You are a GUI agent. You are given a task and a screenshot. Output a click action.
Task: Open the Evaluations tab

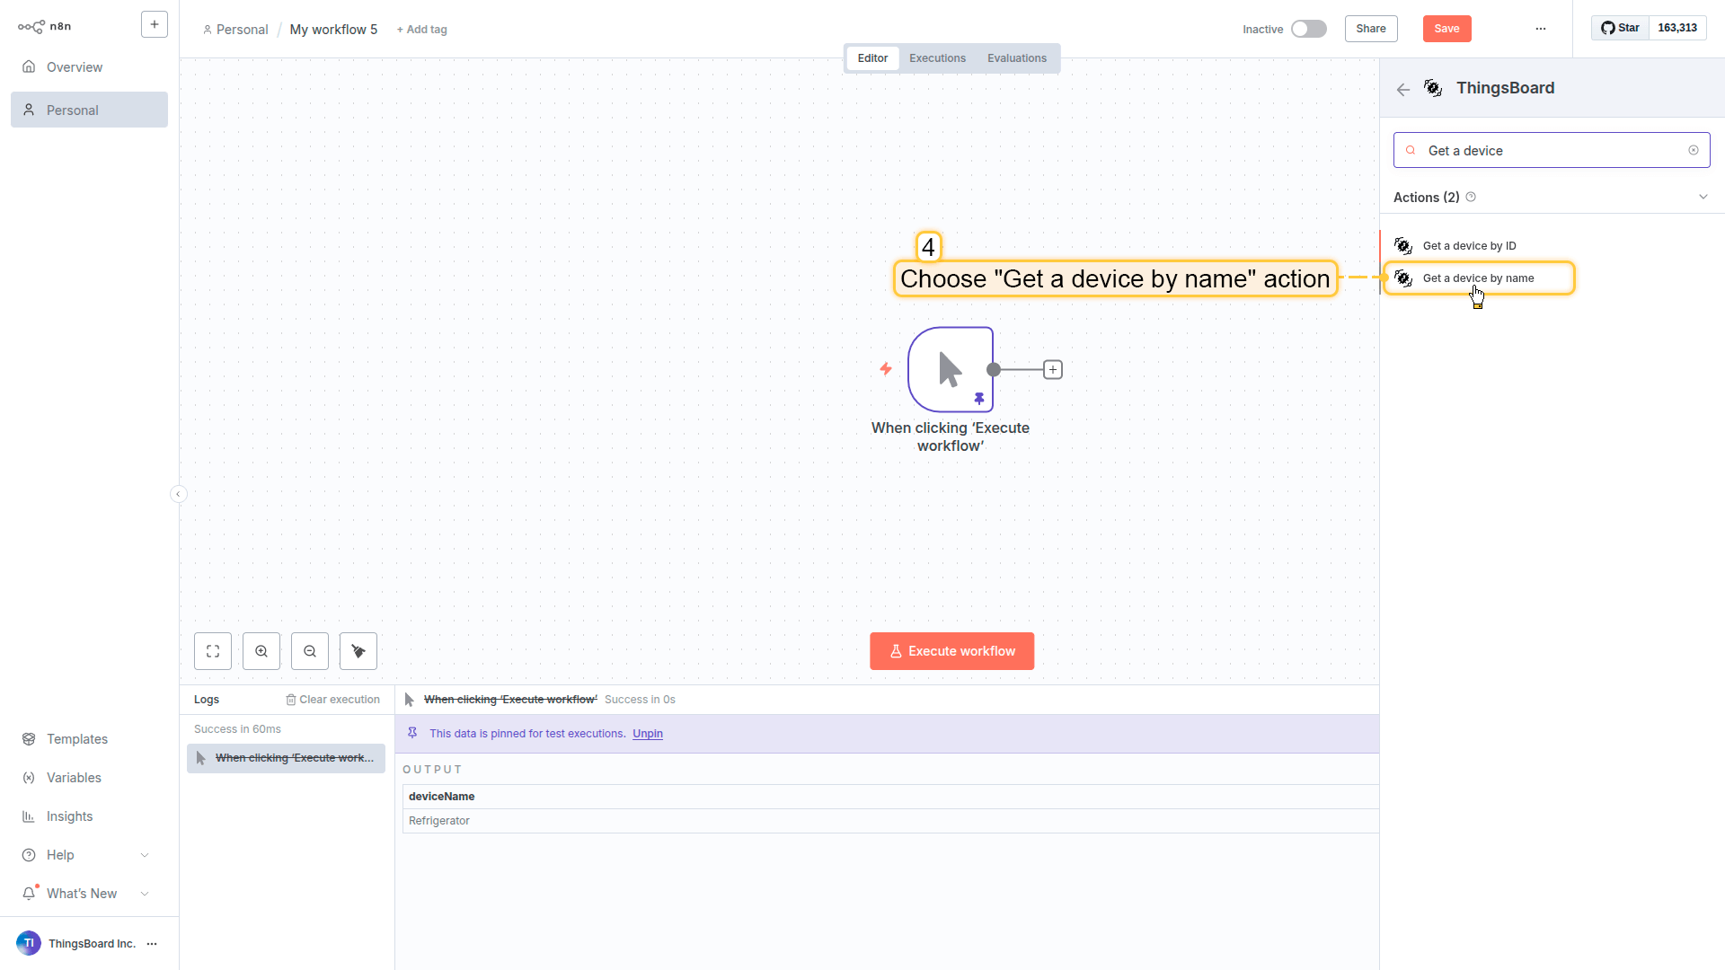[1016, 58]
